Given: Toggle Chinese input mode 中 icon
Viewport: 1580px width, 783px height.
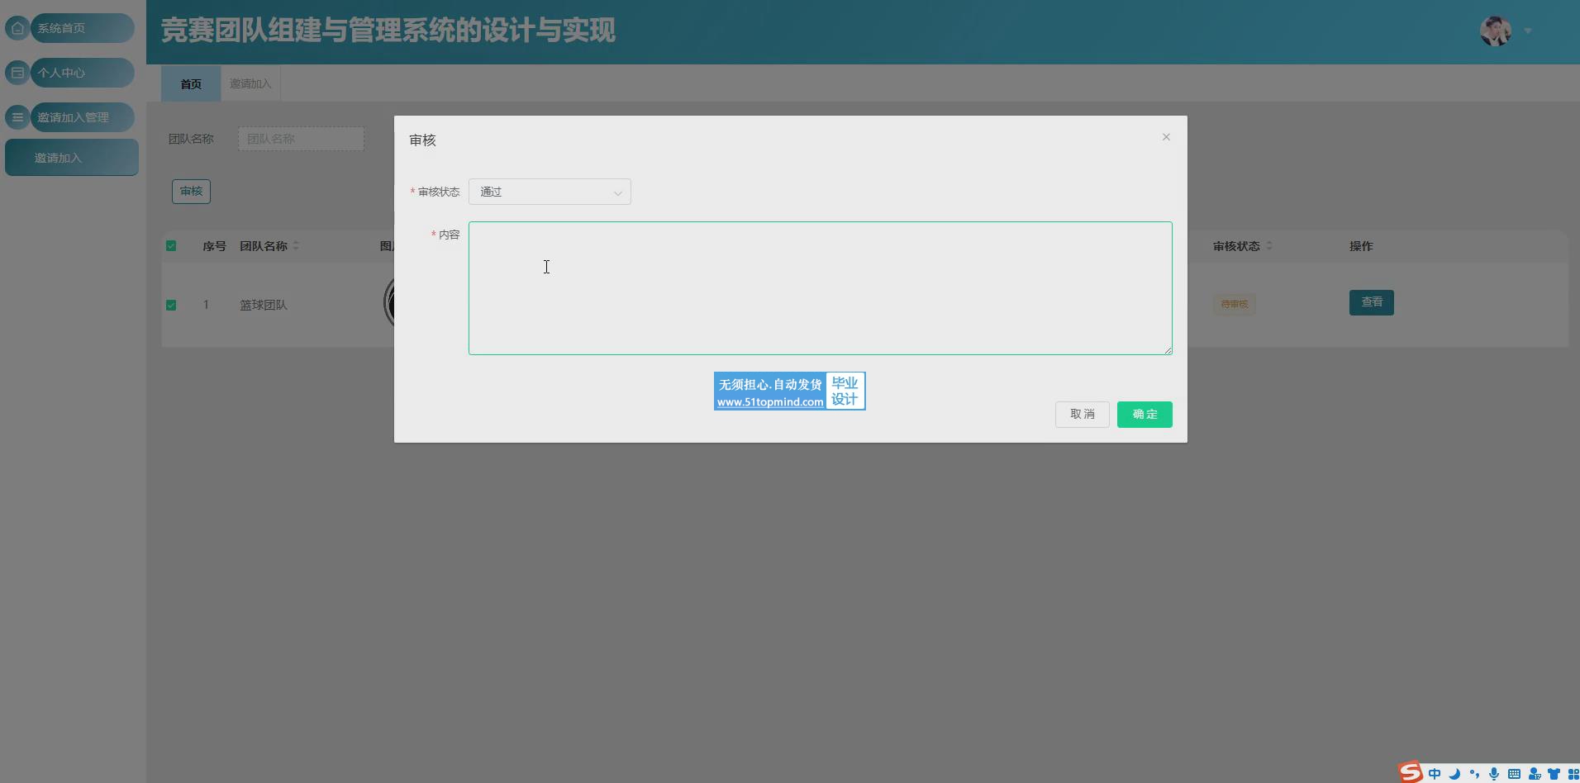Looking at the screenshot, I should click(1435, 774).
